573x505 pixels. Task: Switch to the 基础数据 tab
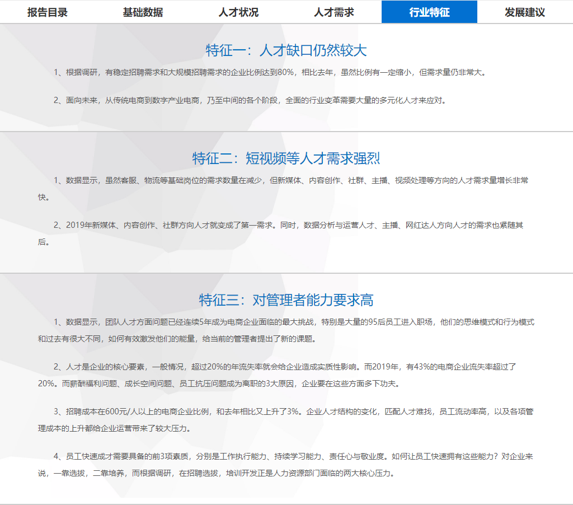click(143, 12)
